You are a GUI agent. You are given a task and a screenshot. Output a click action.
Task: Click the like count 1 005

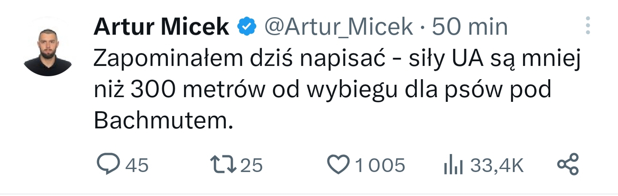point(379,165)
